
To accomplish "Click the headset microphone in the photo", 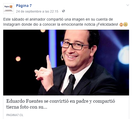I will coord(62,57).
